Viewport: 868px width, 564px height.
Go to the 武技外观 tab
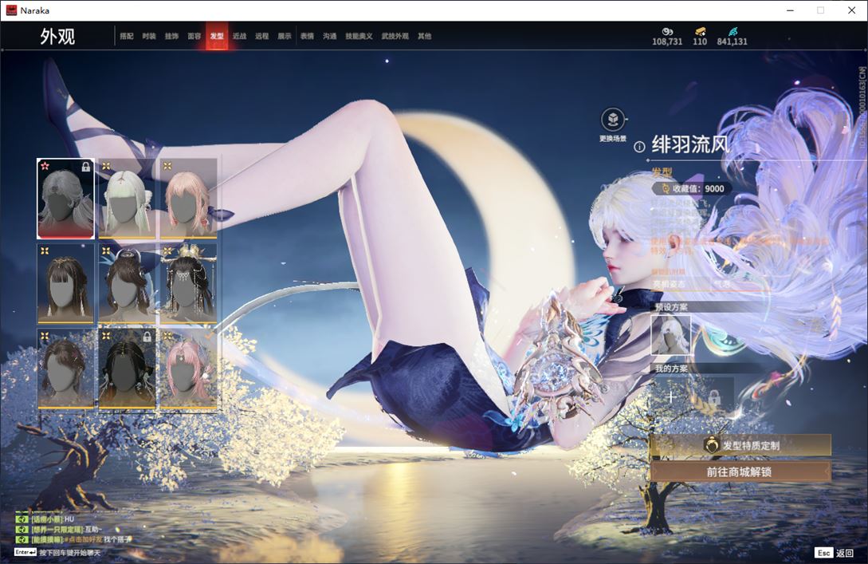click(x=395, y=36)
